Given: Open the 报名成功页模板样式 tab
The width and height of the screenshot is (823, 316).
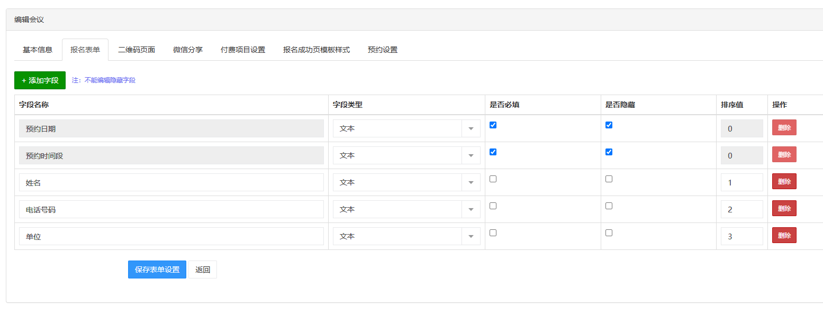Looking at the screenshot, I should (x=316, y=50).
